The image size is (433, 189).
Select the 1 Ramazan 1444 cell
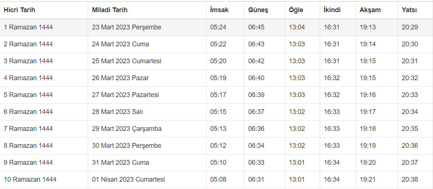(x=28, y=27)
